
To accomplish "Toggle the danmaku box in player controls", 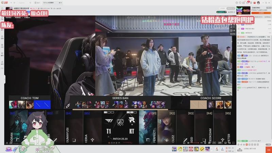I will [209, 143].
